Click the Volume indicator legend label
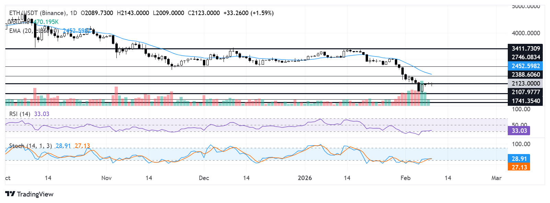Screen dimensions: 550x203 coord(19,22)
